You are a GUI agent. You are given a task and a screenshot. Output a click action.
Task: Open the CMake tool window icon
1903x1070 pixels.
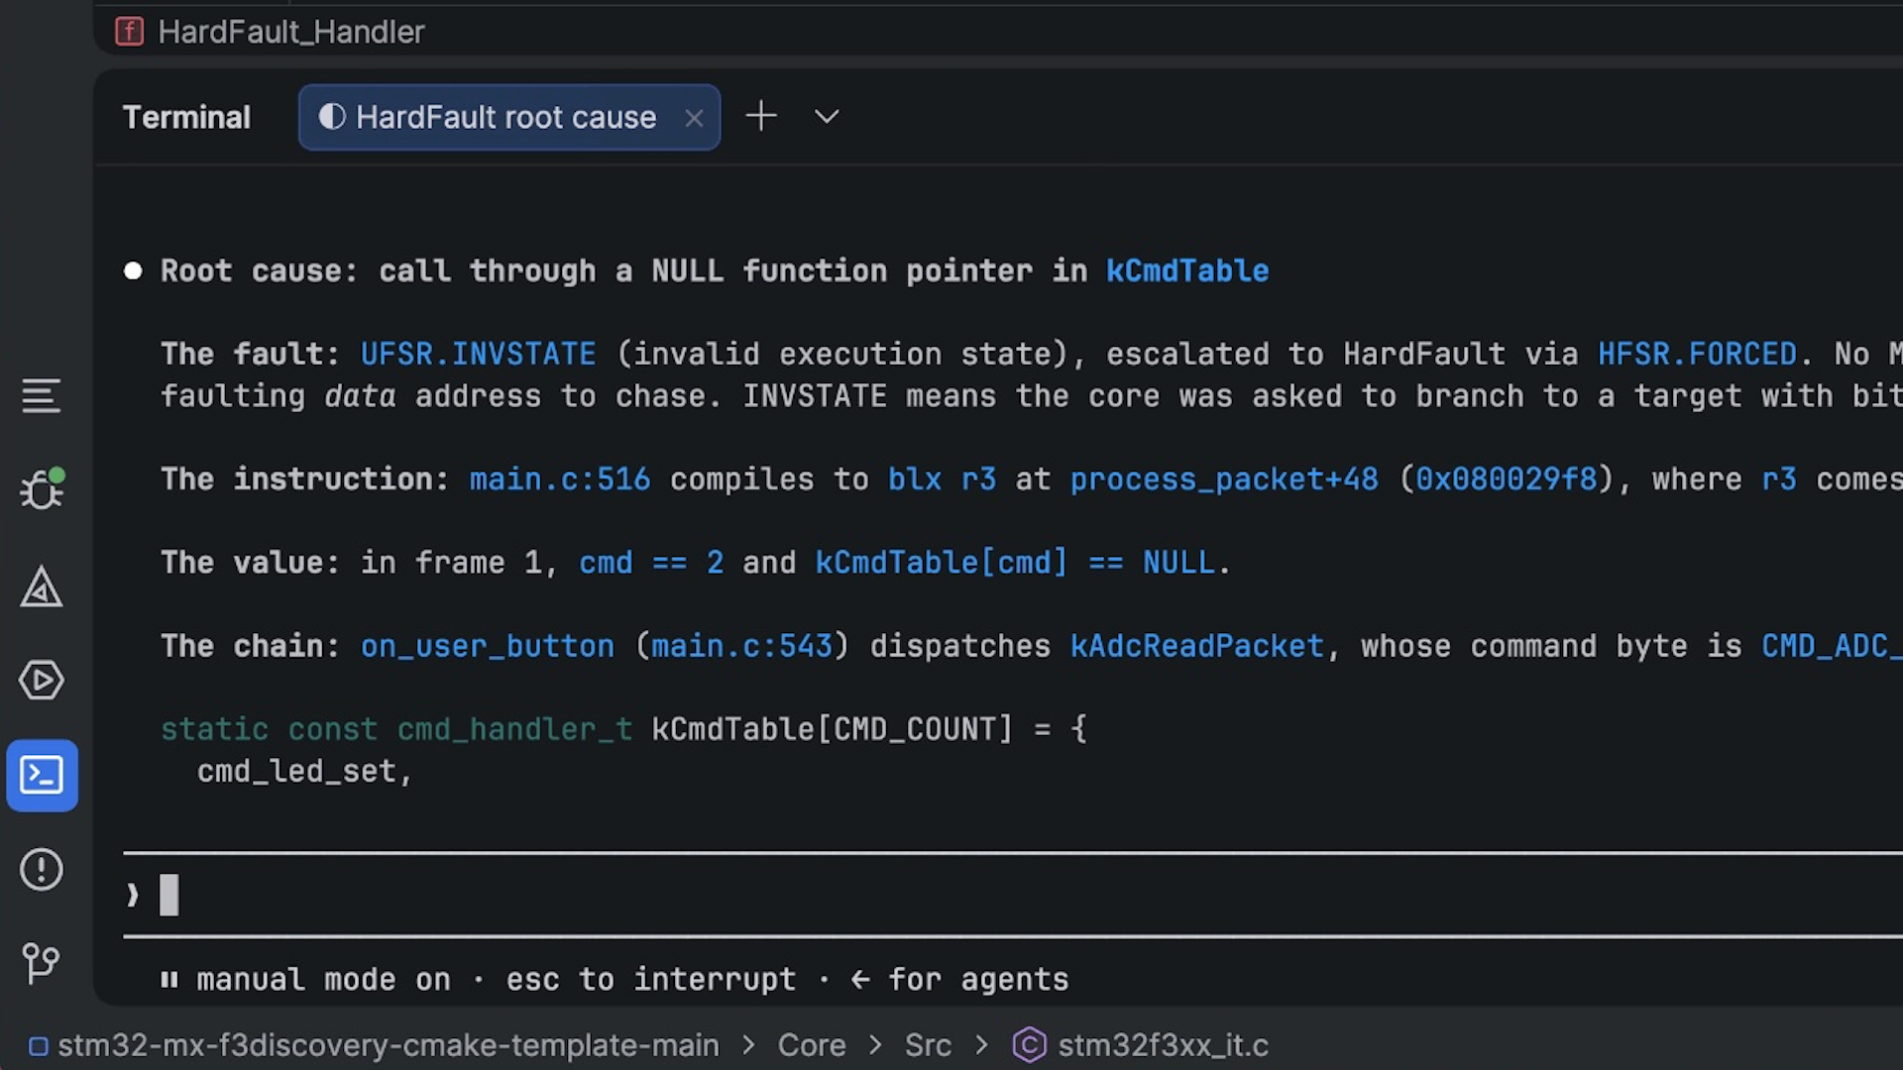(x=42, y=587)
